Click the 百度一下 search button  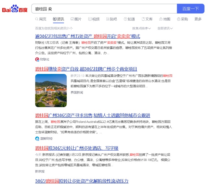(x=191, y=9)
